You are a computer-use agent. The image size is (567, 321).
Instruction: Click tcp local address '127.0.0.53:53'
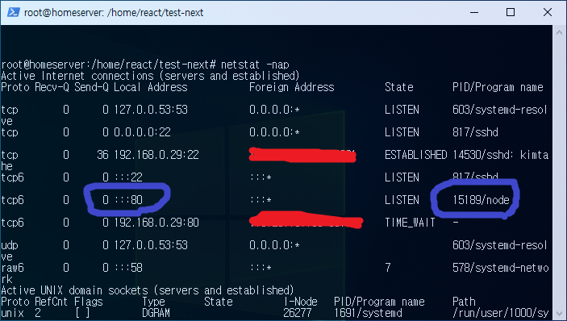click(x=151, y=110)
